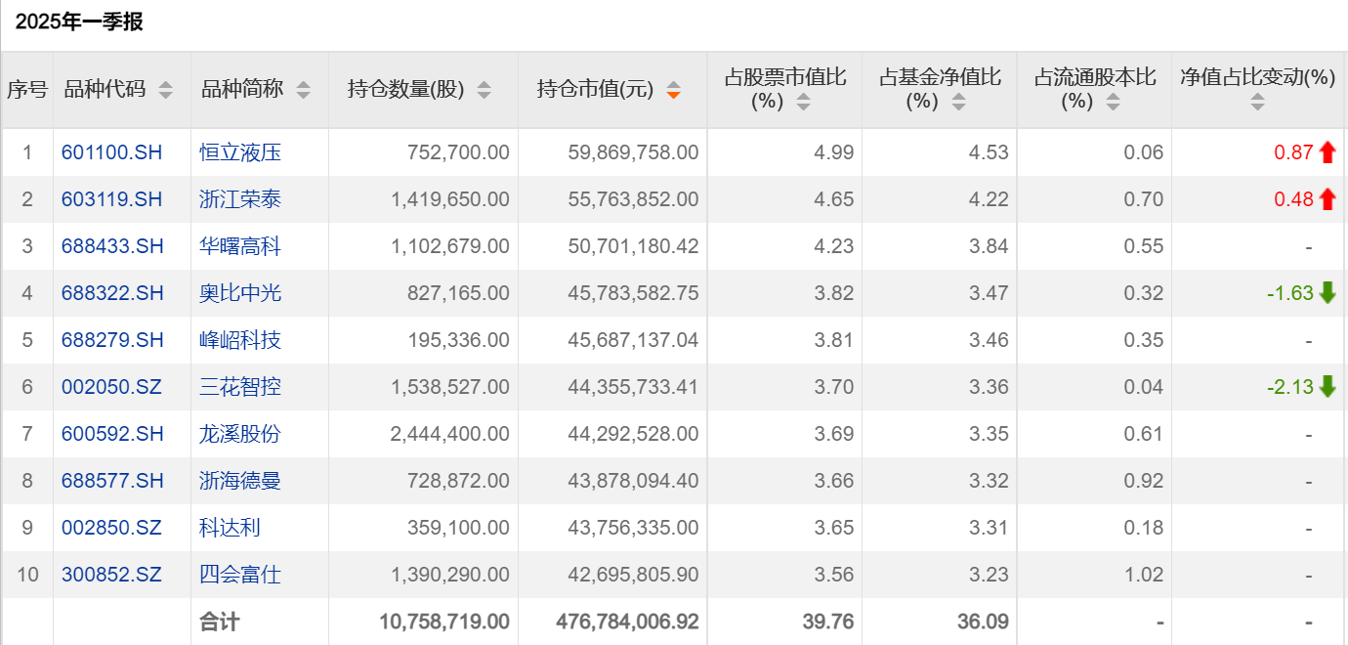Image resolution: width=1348 pixels, height=645 pixels.
Task: Click the 序号 column header
Action: click(x=27, y=90)
